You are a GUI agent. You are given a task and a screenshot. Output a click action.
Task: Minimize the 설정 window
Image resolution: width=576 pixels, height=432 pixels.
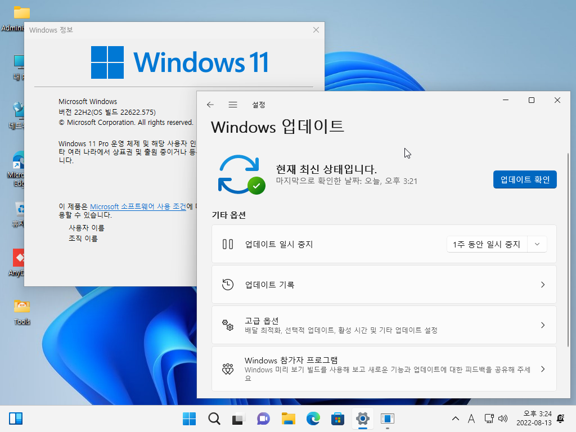click(x=506, y=100)
